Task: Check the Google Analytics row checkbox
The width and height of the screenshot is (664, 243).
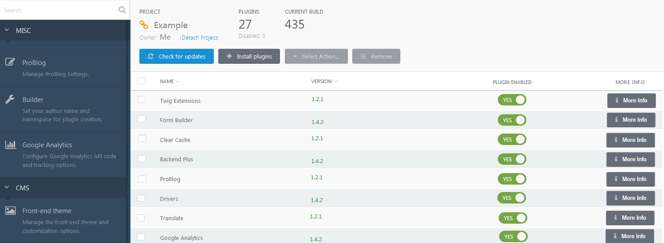Action: point(141,237)
